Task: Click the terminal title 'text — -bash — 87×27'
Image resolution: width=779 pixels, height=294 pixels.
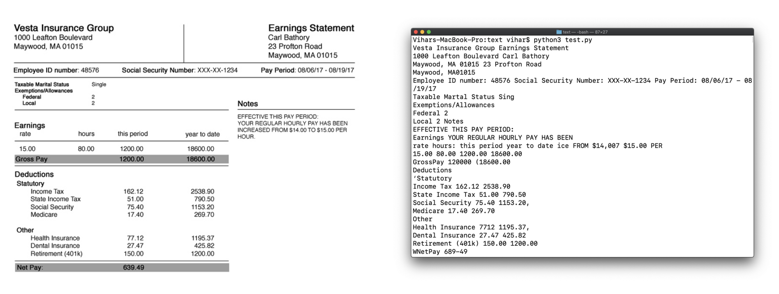Action: [x=585, y=32]
